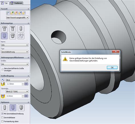The image size is (135, 124).
Task: Toggle the link button next to 11.50mm
Action: 26,84
